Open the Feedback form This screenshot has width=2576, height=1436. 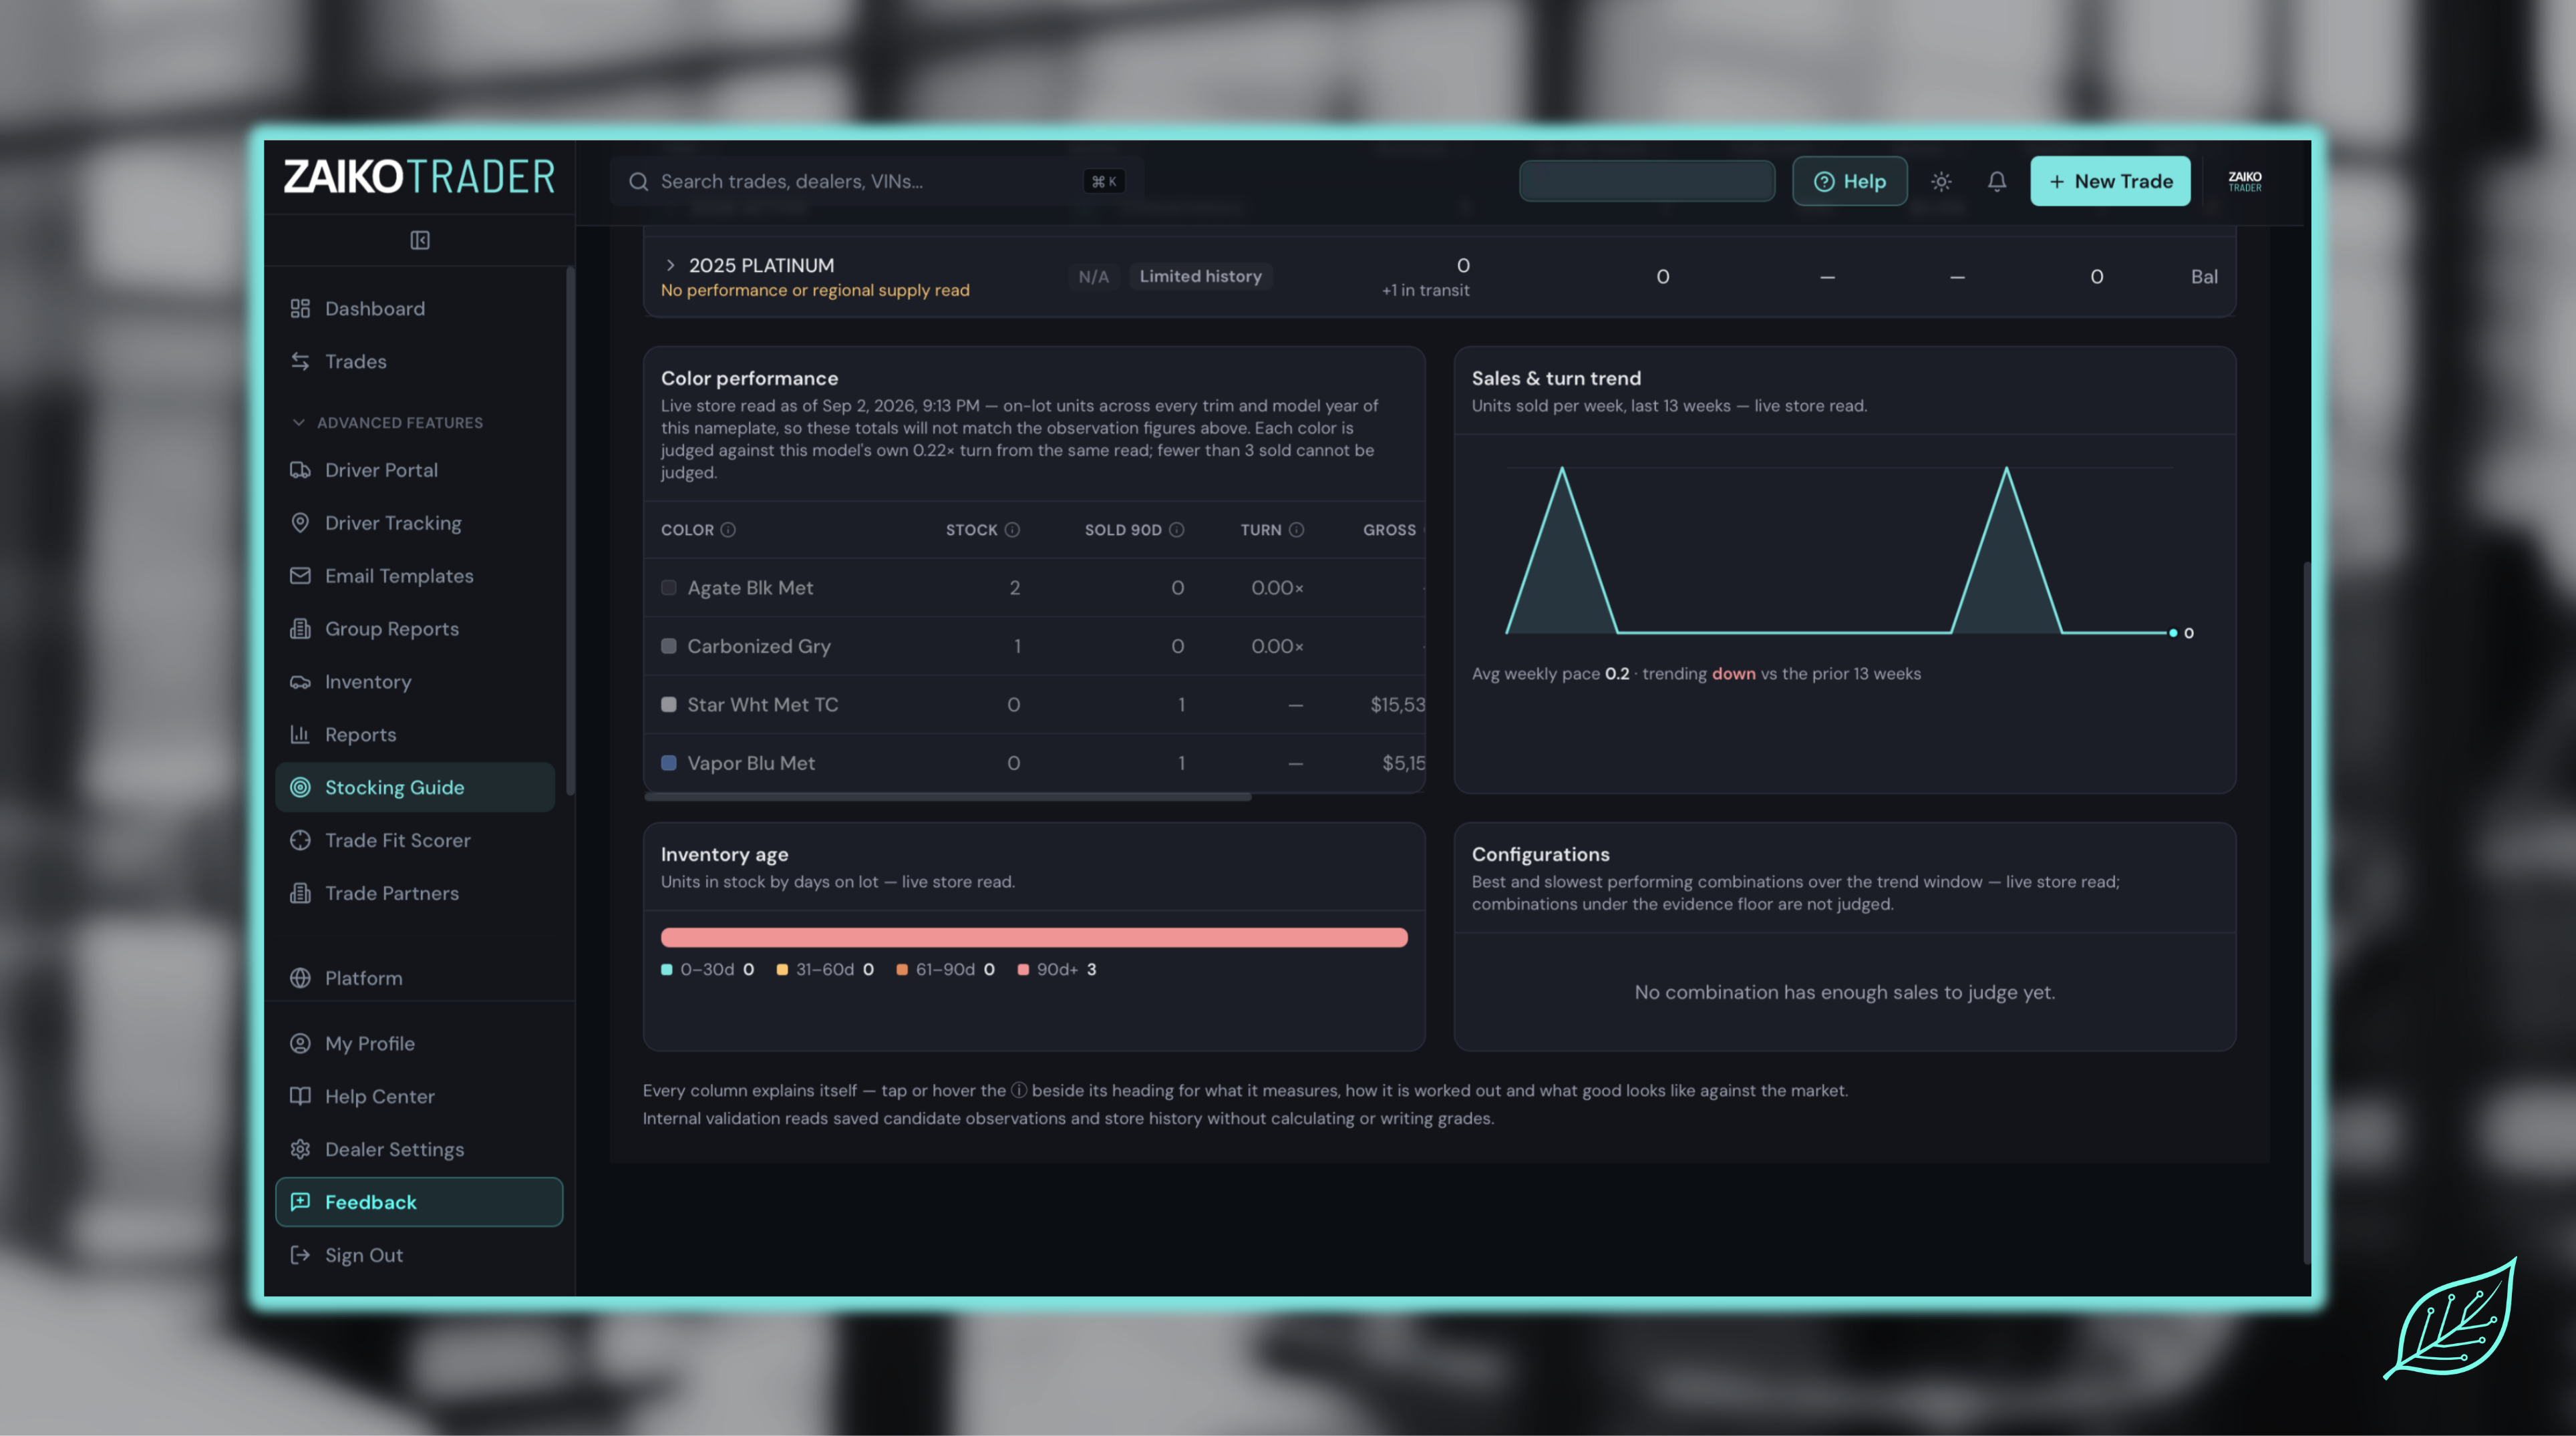pos(419,1202)
